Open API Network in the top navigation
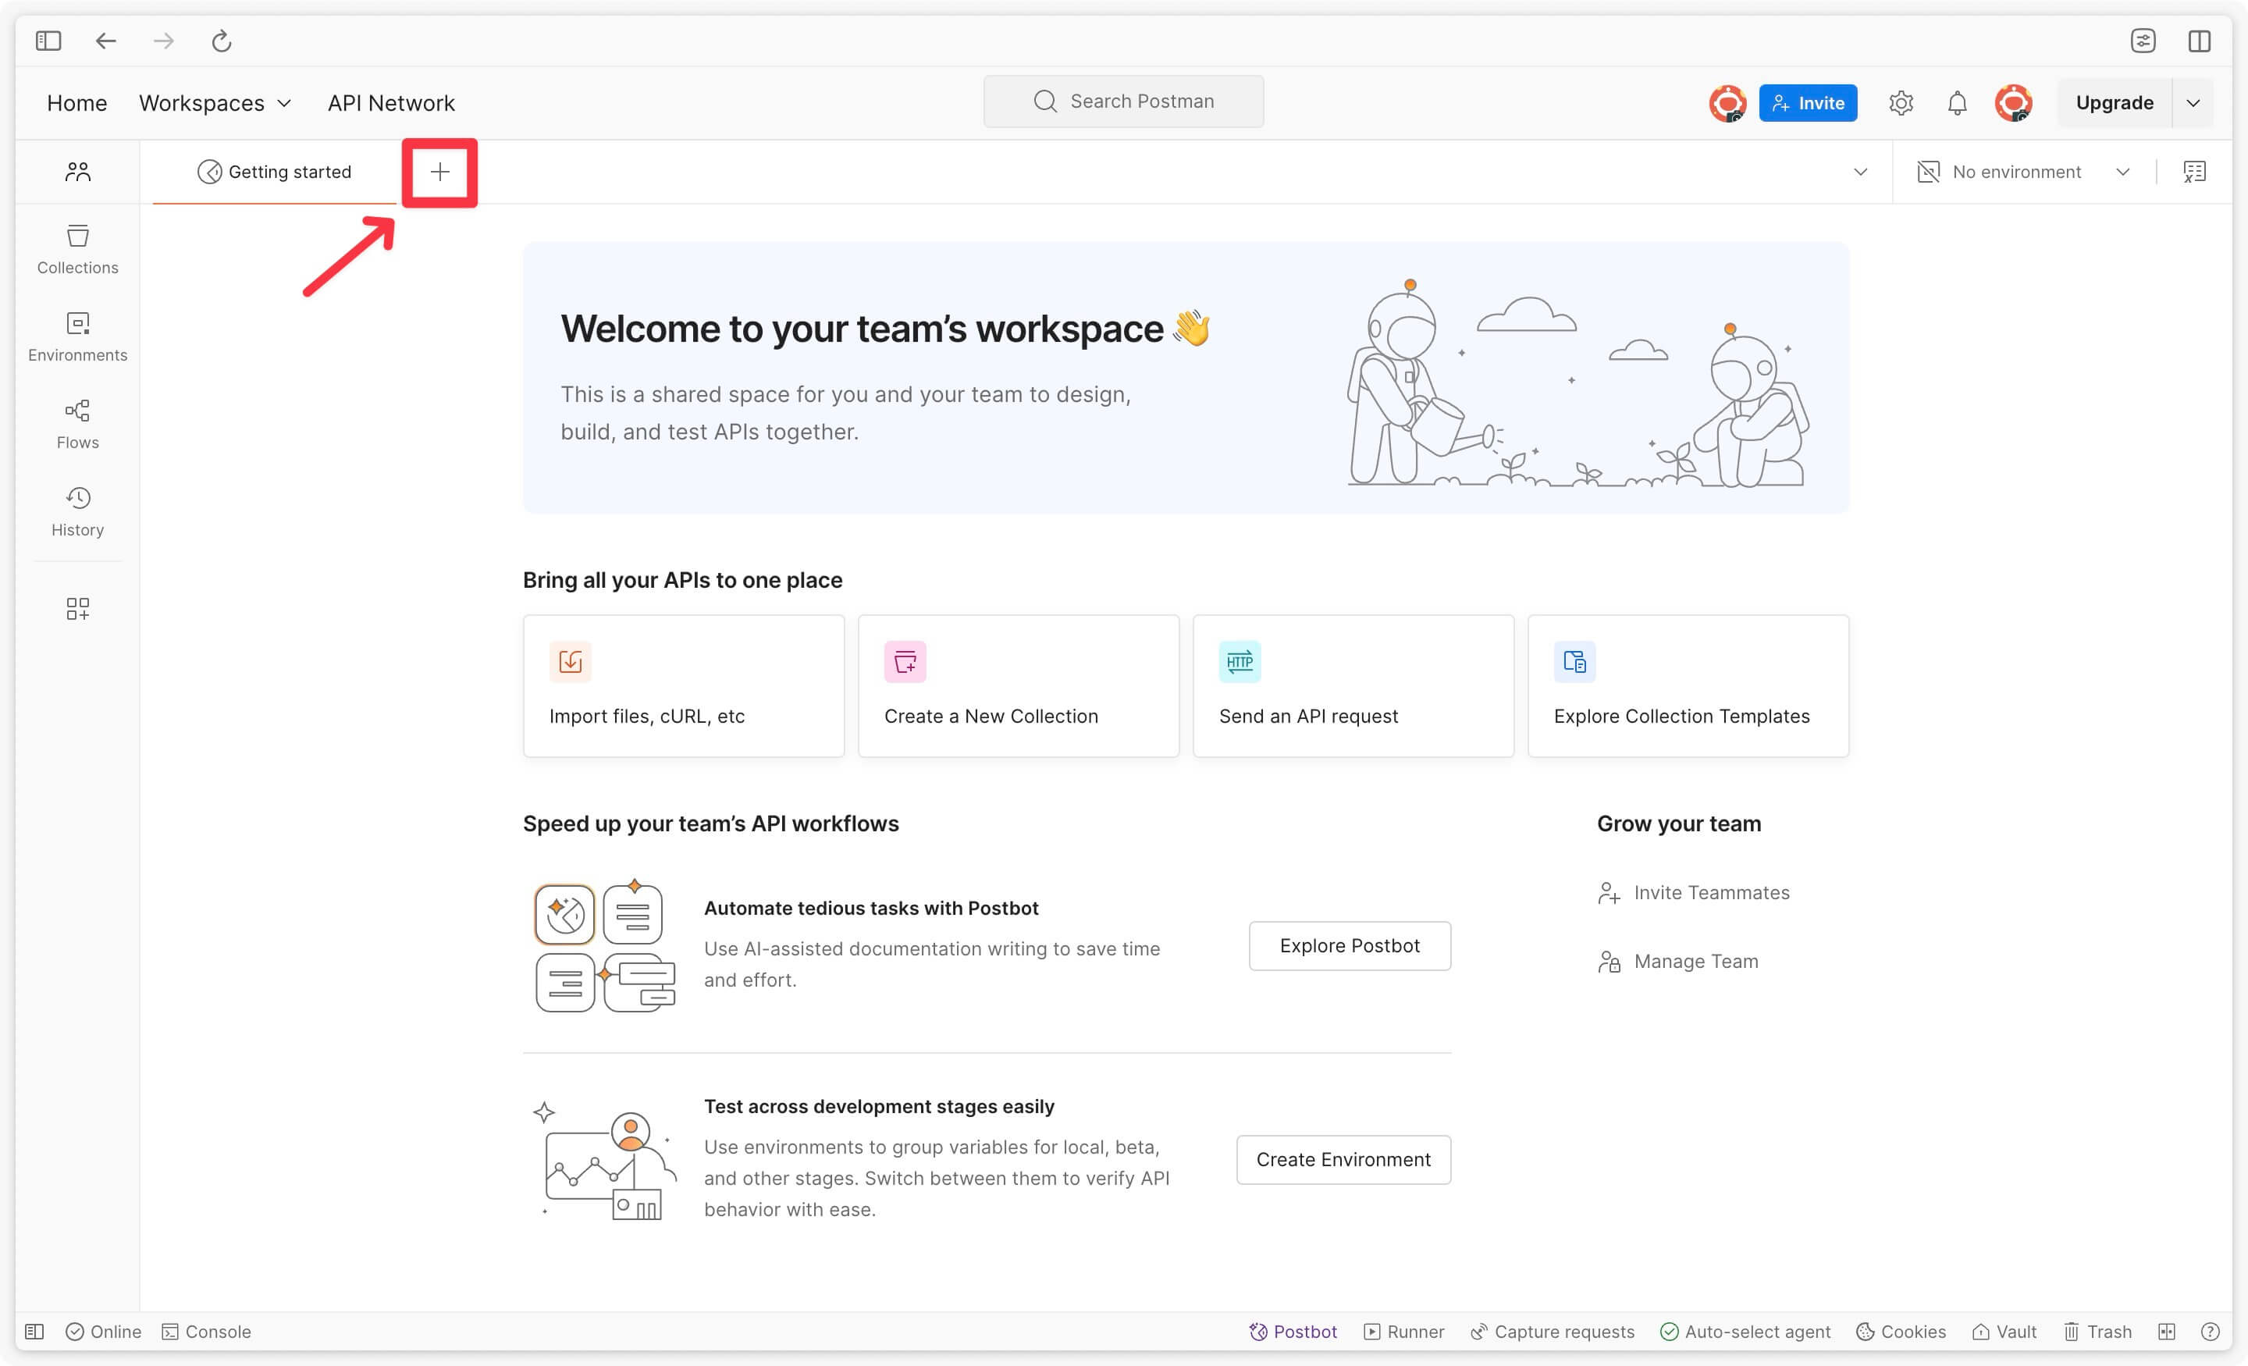The image size is (2248, 1366). (391, 103)
